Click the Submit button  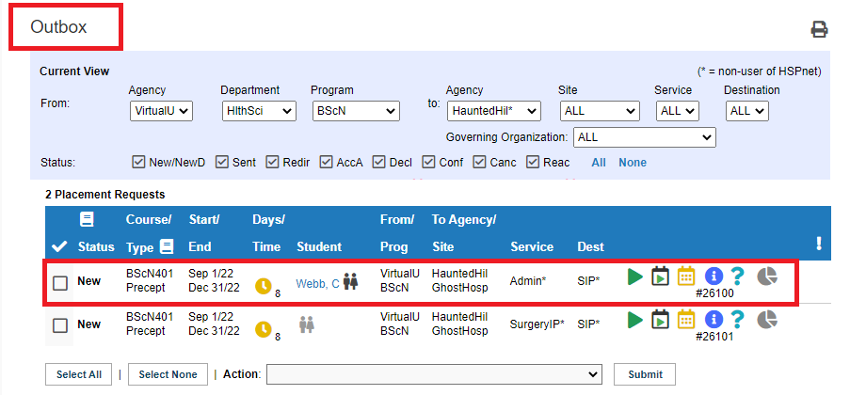[x=645, y=374]
